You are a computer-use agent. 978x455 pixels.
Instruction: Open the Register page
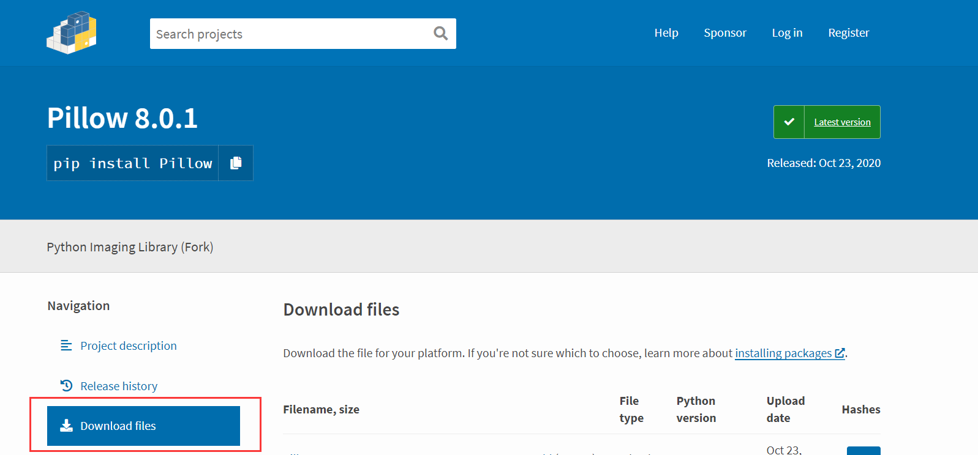(849, 33)
